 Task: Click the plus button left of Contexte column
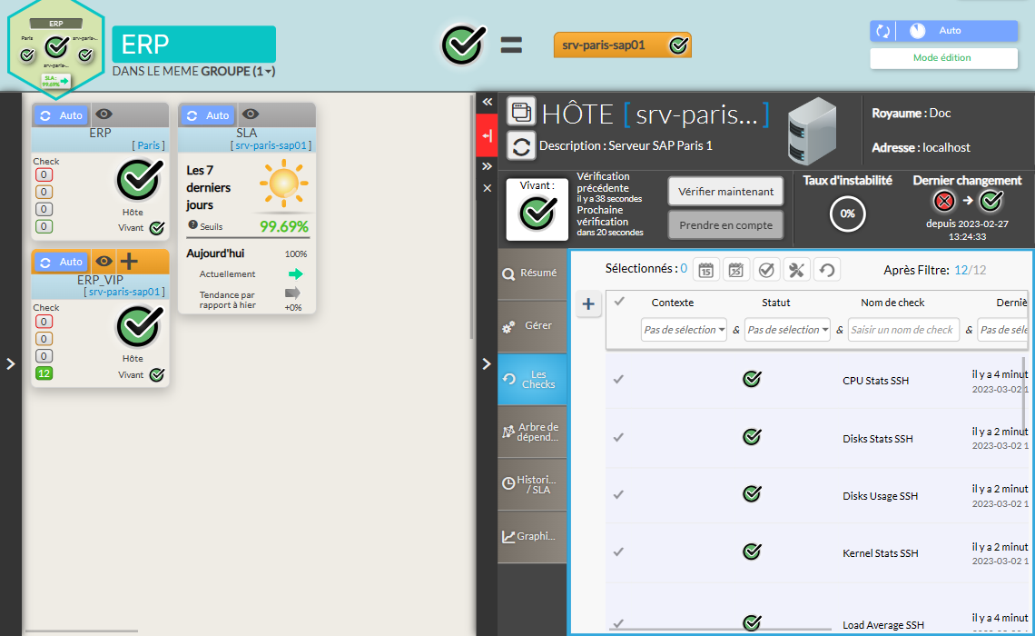588,304
